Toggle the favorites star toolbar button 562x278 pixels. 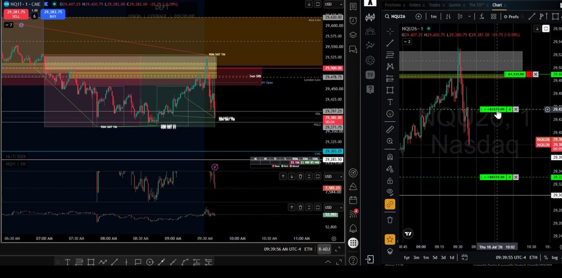(390, 240)
